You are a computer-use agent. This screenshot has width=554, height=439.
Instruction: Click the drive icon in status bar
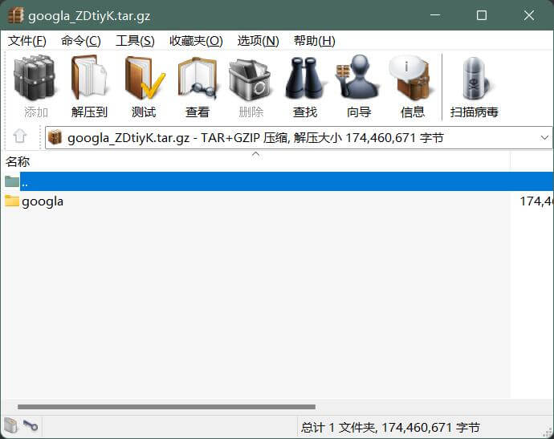[x=11, y=425]
